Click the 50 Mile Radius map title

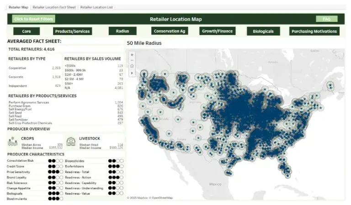coord(144,43)
